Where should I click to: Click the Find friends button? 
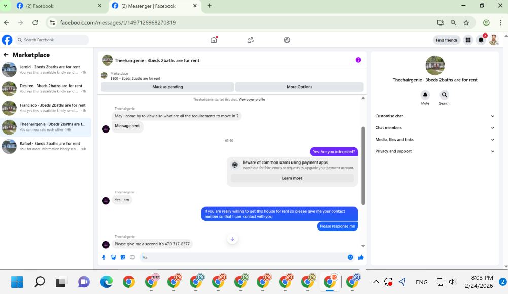click(447, 40)
